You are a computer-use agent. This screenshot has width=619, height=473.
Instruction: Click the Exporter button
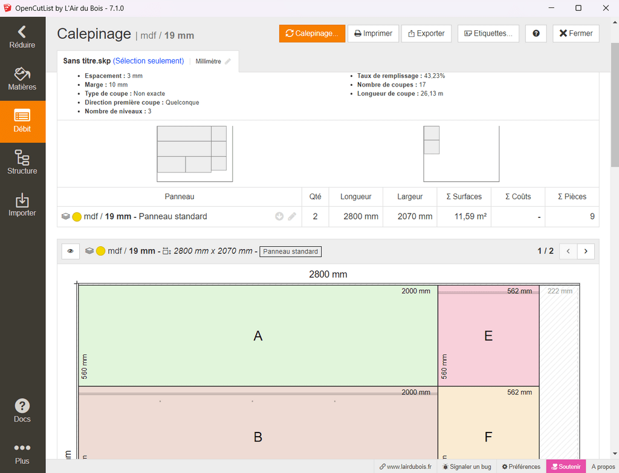tap(426, 34)
